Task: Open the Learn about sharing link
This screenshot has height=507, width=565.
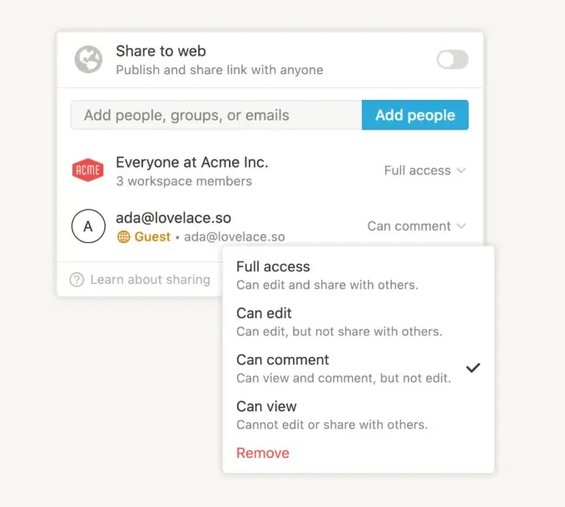Action: (151, 280)
